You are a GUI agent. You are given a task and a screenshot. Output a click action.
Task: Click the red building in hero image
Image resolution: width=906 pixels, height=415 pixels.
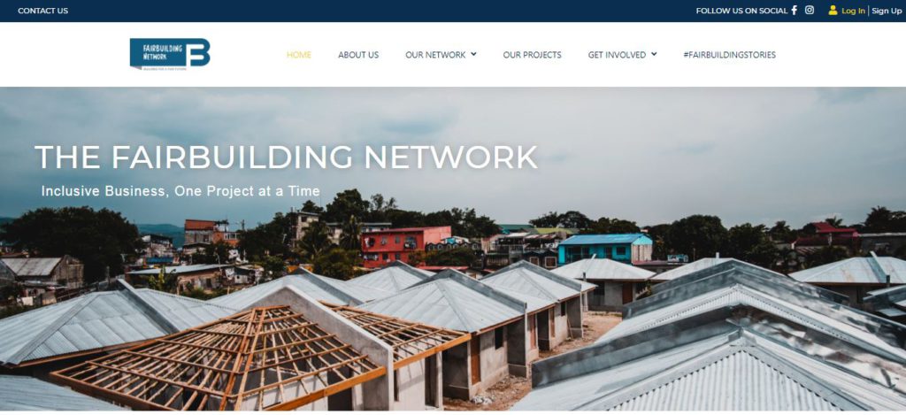tap(405, 245)
